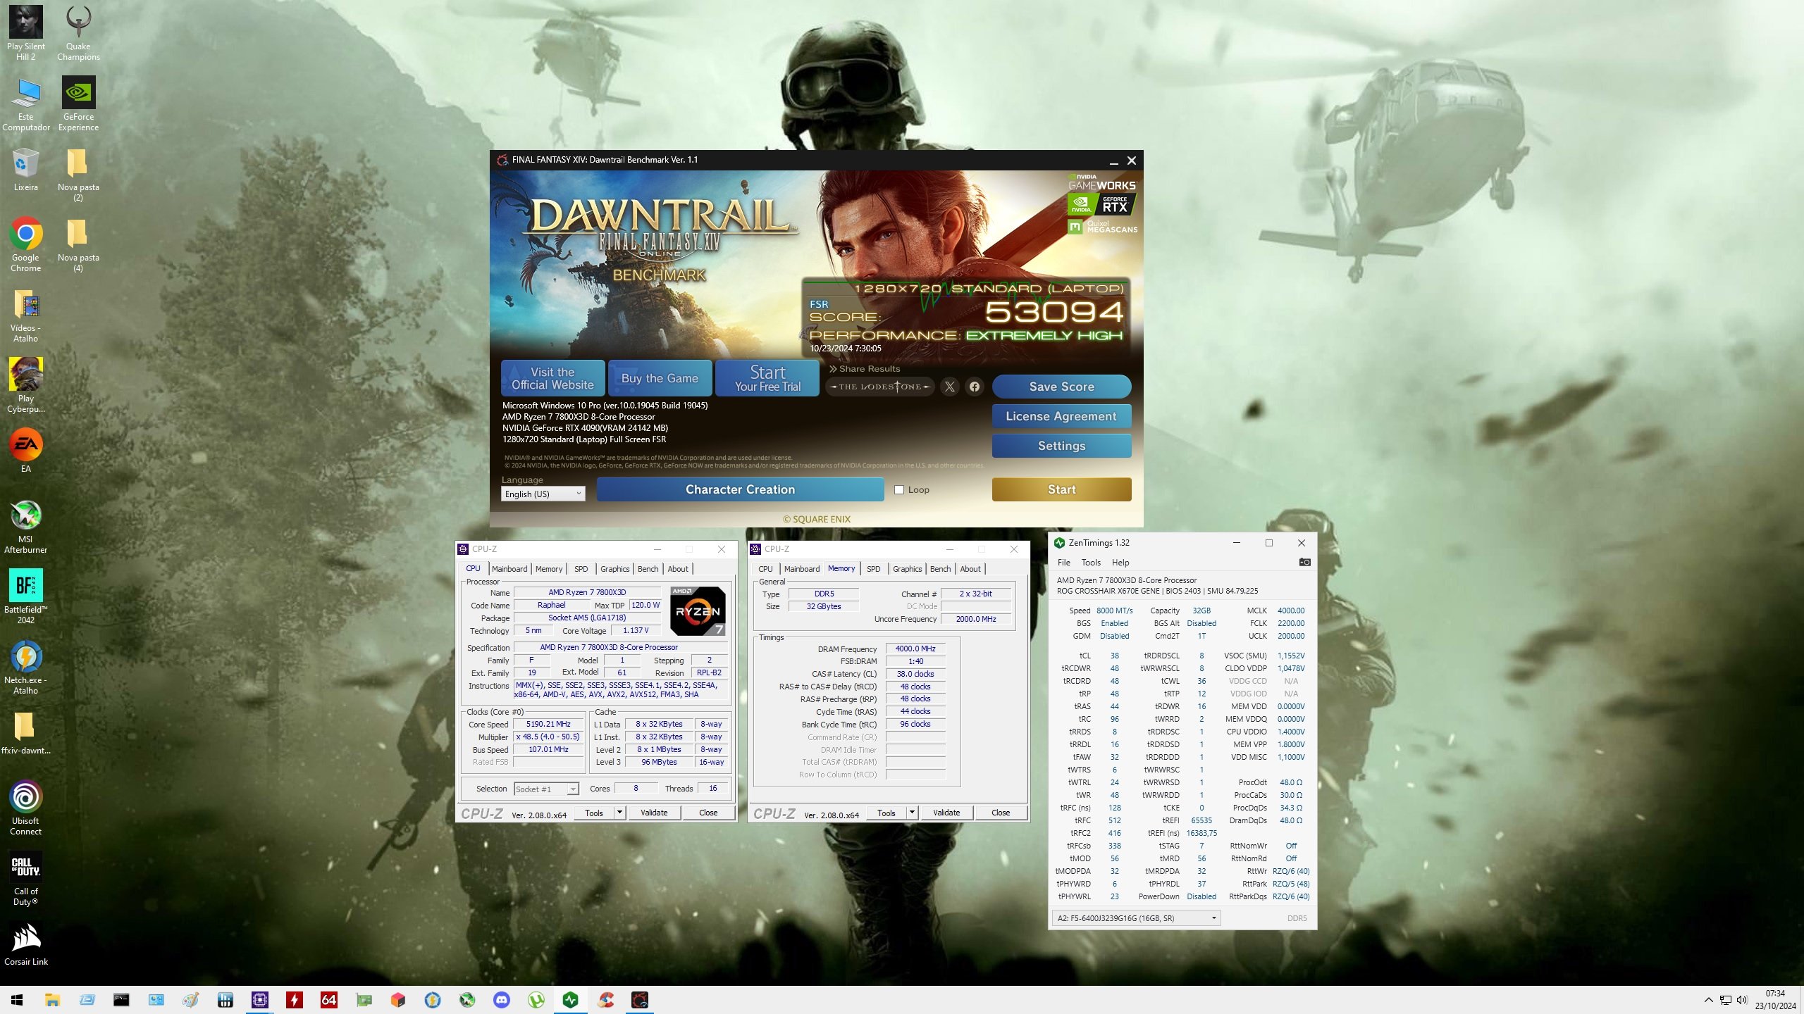Switch to ZenTimings taskbar icon
The height and width of the screenshot is (1014, 1804).
(571, 1000)
